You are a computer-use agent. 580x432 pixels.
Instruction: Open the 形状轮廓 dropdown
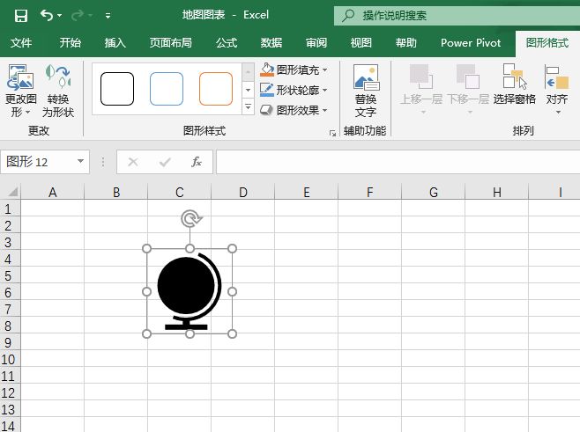pyautogui.click(x=324, y=90)
